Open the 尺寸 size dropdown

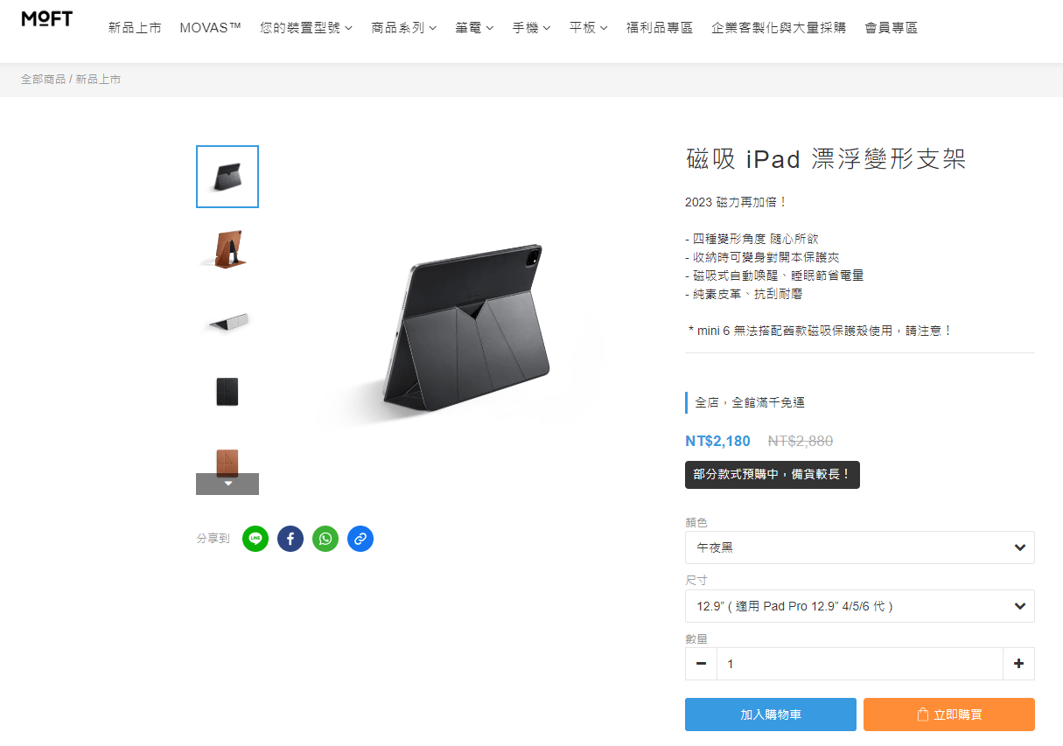[x=860, y=606]
